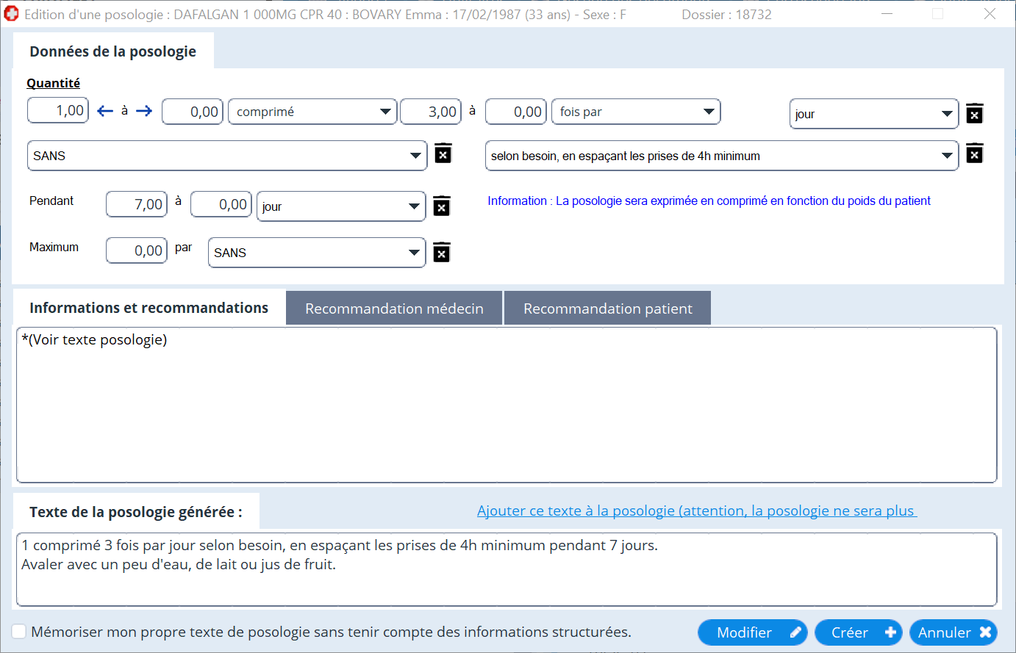Image resolution: width=1016 pixels, height=653 pixels.
Task: Open the Maximum 'SANS' dropdown
Action: 414,253
